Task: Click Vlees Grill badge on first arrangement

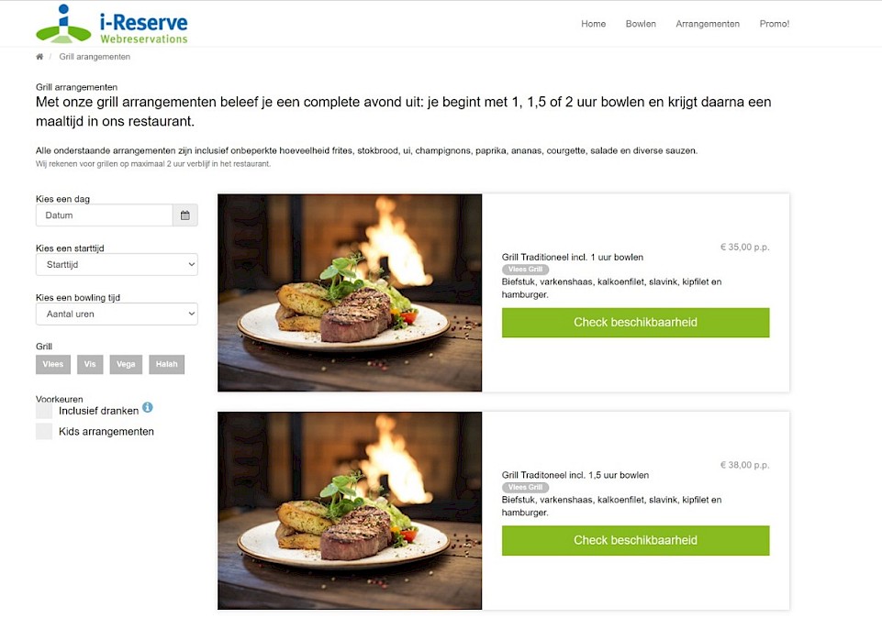Action: (525, 269)
